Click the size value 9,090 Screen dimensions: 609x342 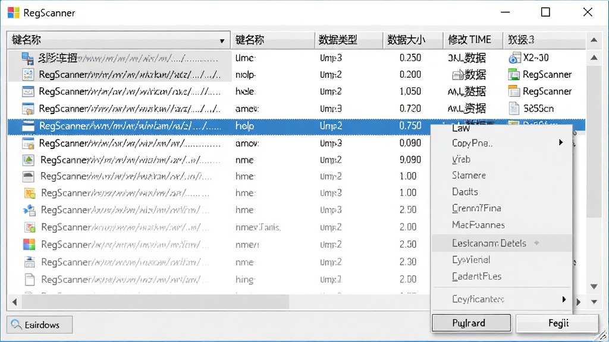coord(410,160)
